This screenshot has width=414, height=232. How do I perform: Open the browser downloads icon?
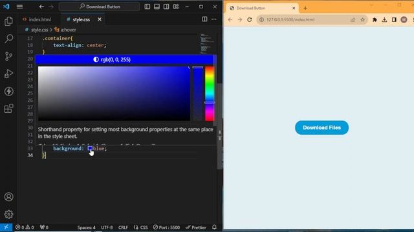coord(384,20)
